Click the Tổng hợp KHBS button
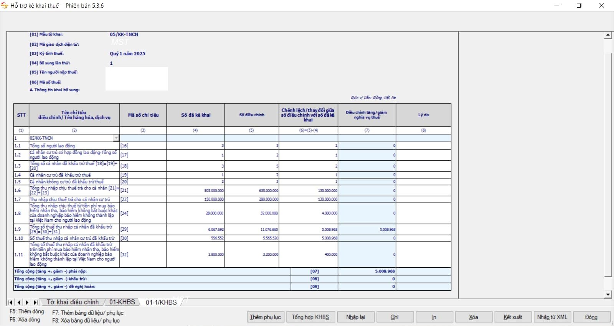This screenshot has width=614, height=326. pos(310,317)
